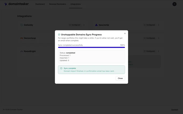Click the '© 2026 Domain Tasker' footer text
The height and width of the screenshot is (114, 183).
pyautogui.click(x=13, y=110)
